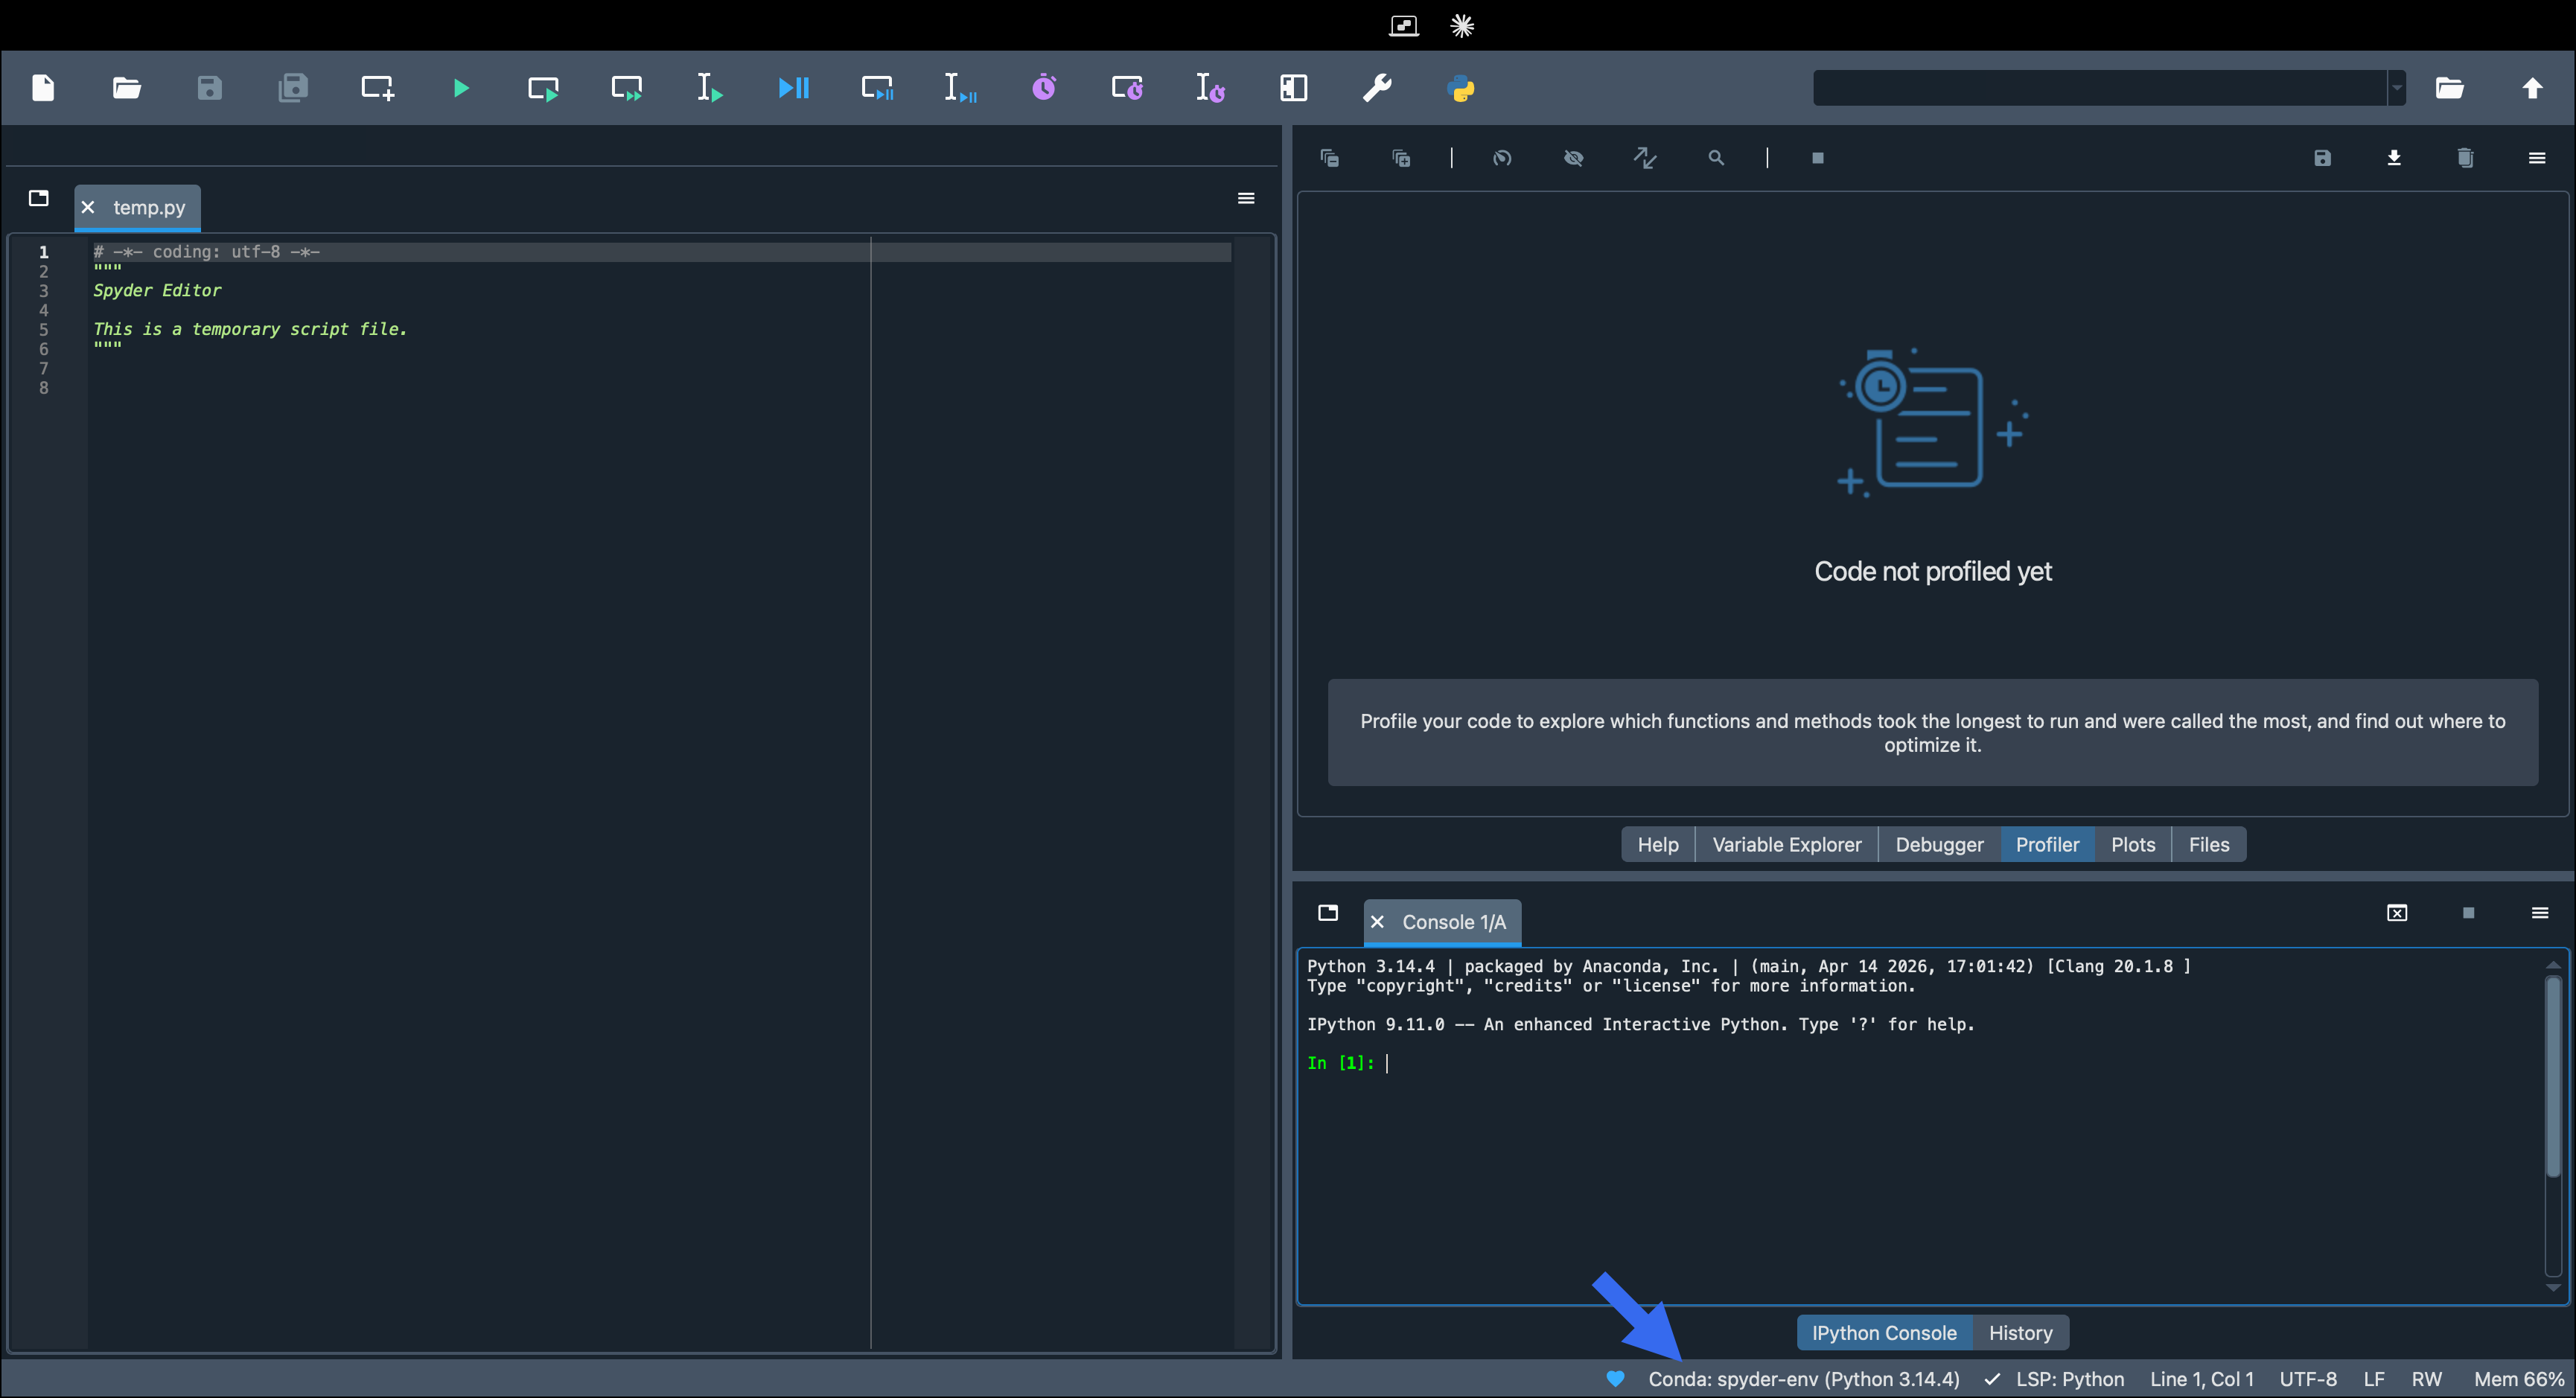
Task: Switch to History tab
Action: [2020, 1333]
